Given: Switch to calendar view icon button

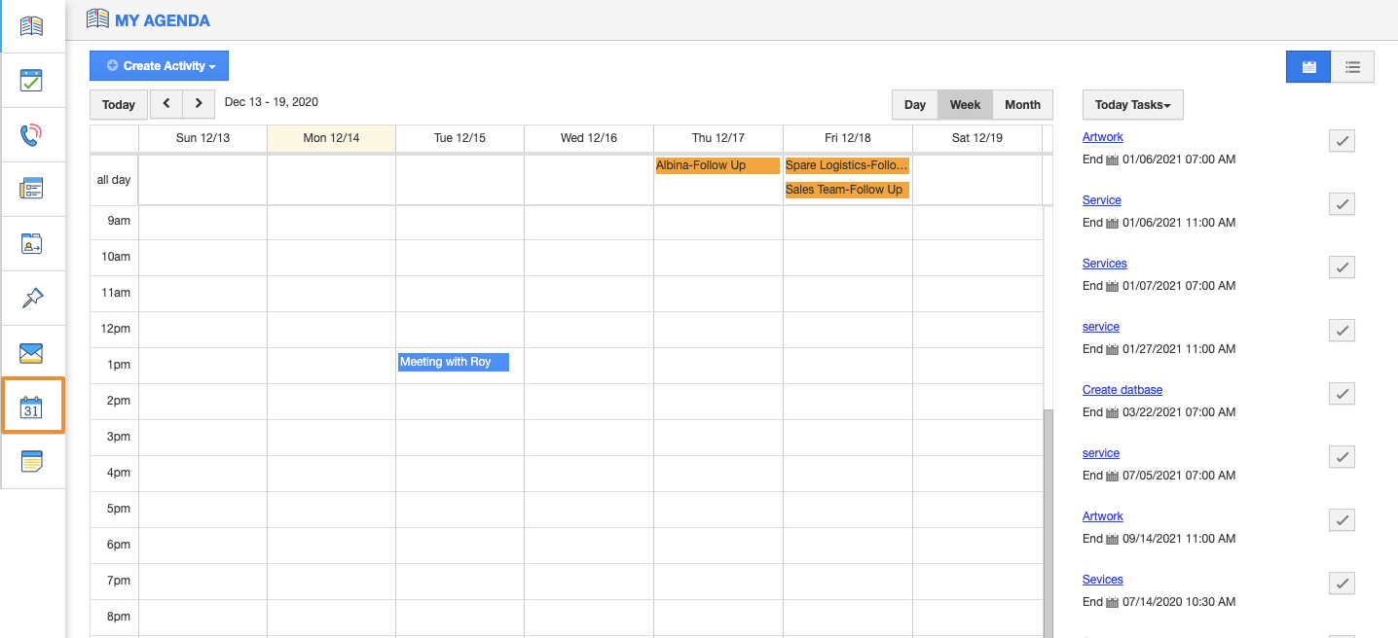Looking at the screenshot, I should (x=1308, y=66).
